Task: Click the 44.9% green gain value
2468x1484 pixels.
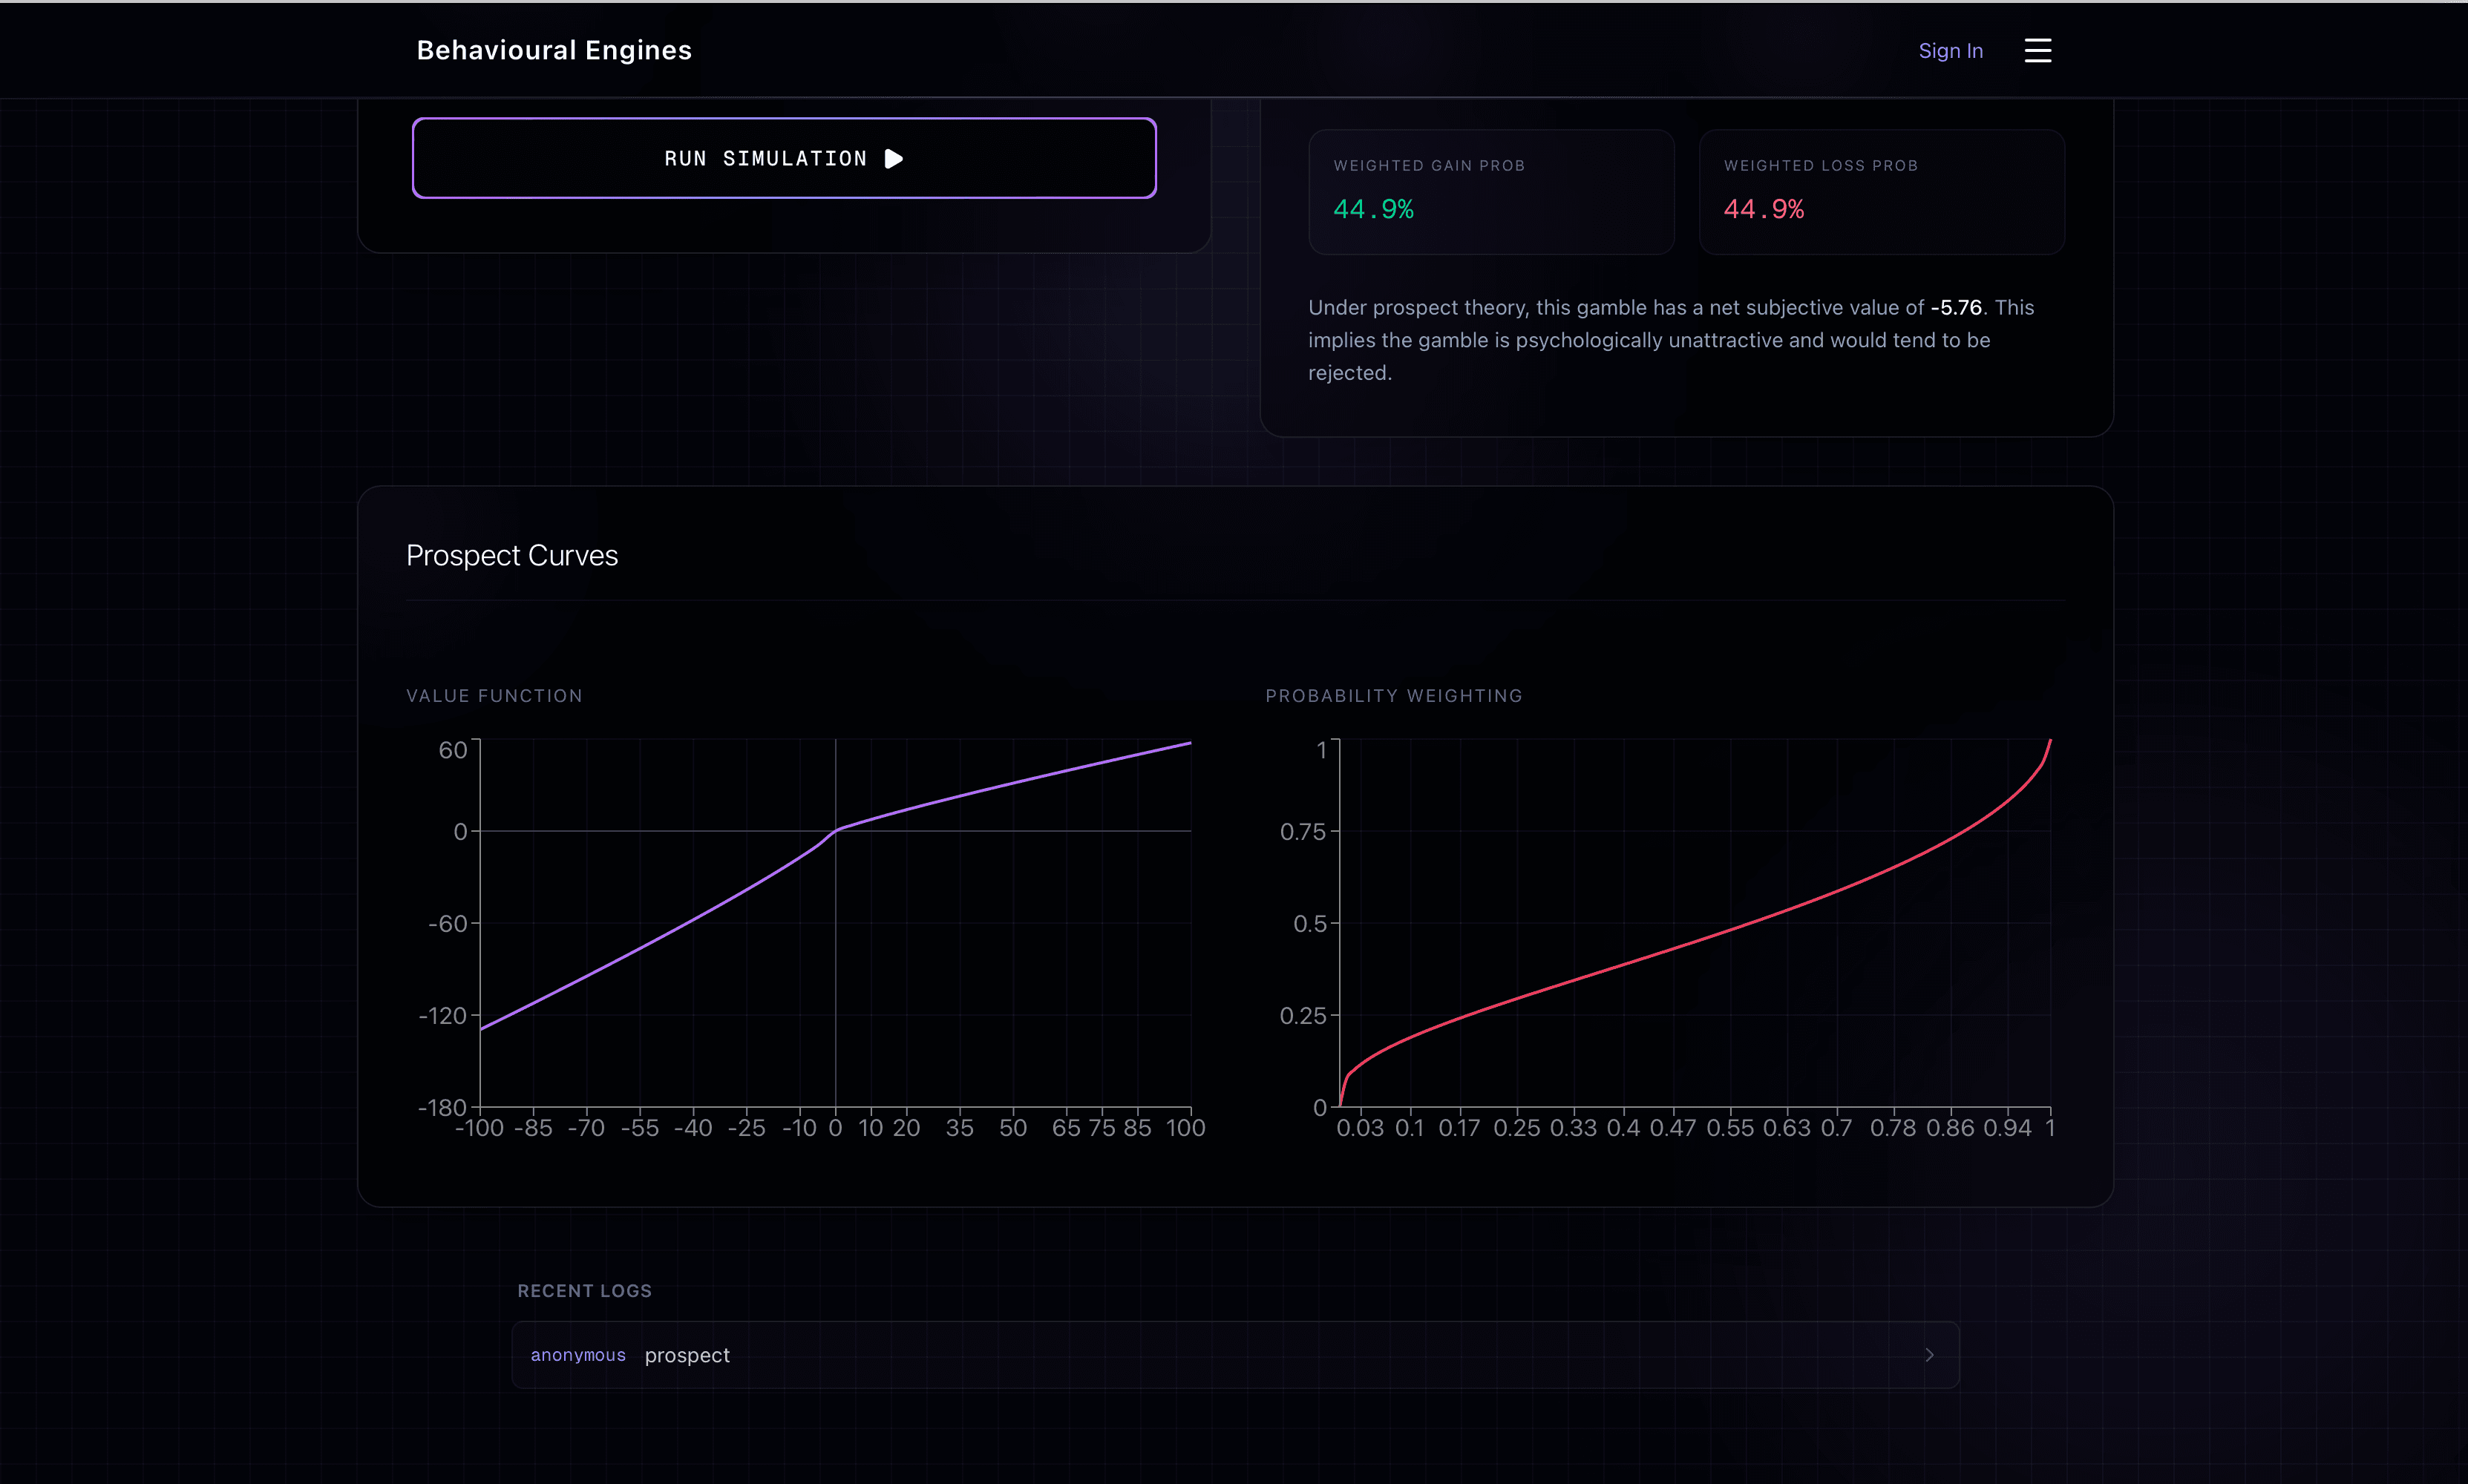Action: 1372,209
